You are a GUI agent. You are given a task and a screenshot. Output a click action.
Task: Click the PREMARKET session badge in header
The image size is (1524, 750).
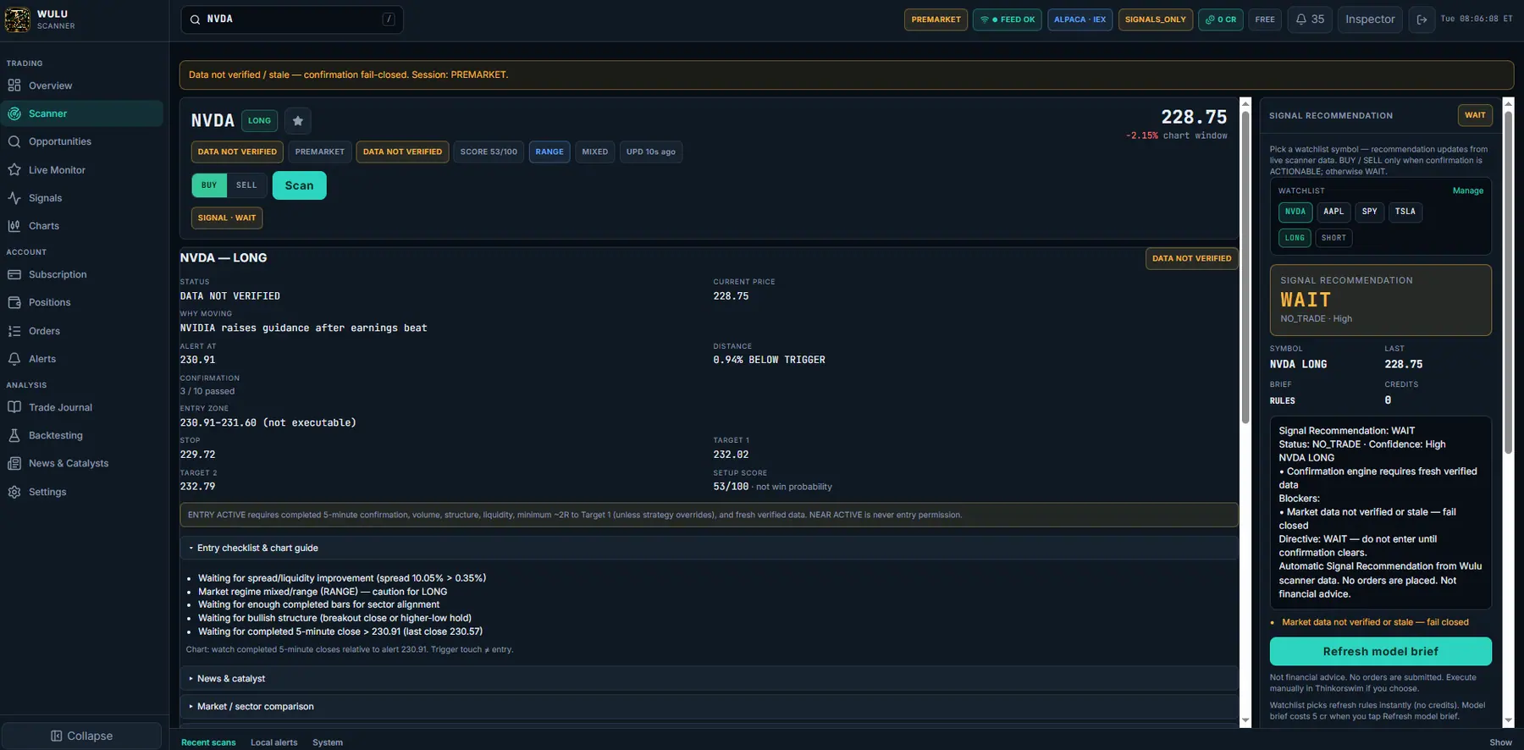point(936,19)
